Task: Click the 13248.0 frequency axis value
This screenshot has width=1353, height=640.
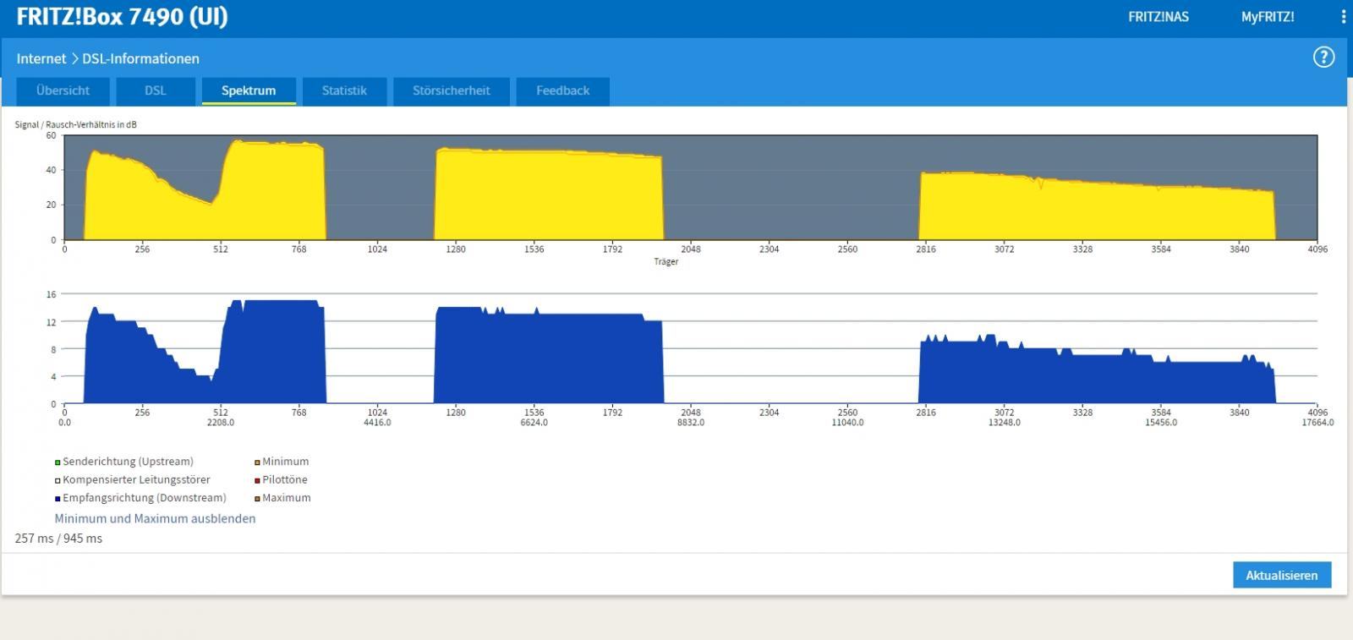Action: pyautogui.click(x=1004, y=422)
